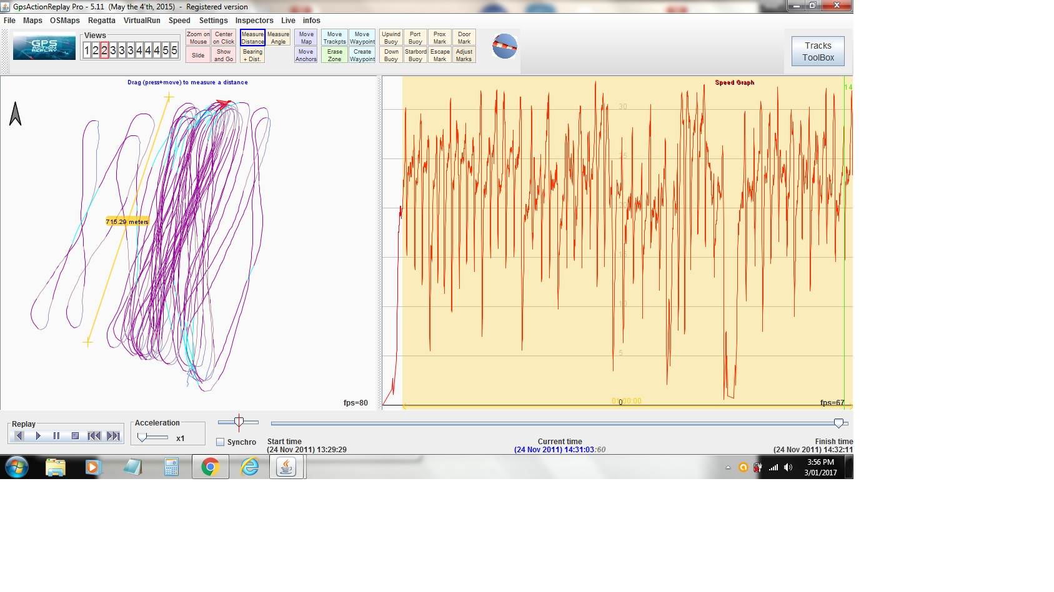Click the windsock wind direction icon
Image resolution: width=1054 pixels, height=592 pixels.
pyautogui.click(x=504, y=47)
